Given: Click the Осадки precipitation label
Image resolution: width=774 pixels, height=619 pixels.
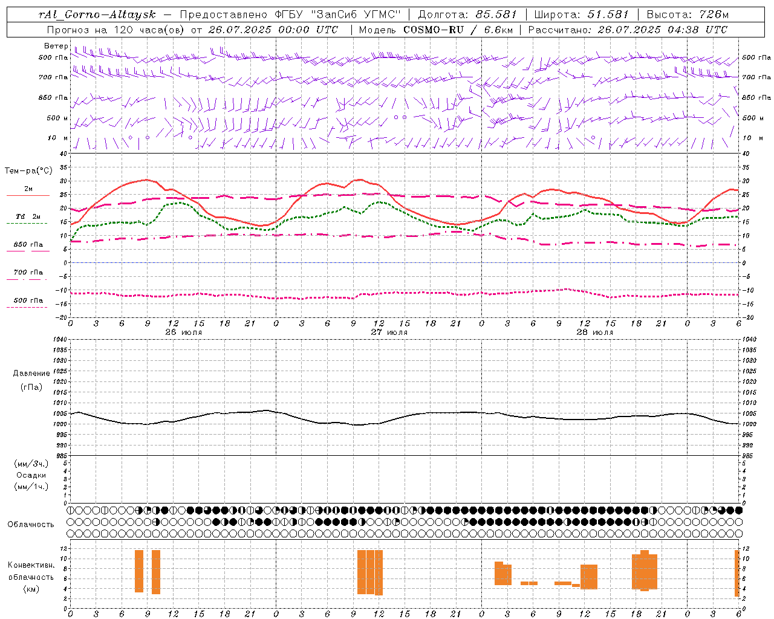Looking at the screenshot, I should (31, 475).
